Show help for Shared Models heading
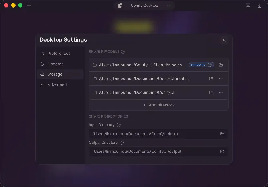The height and width of the screenshot is (187, 268). (123, 52)
